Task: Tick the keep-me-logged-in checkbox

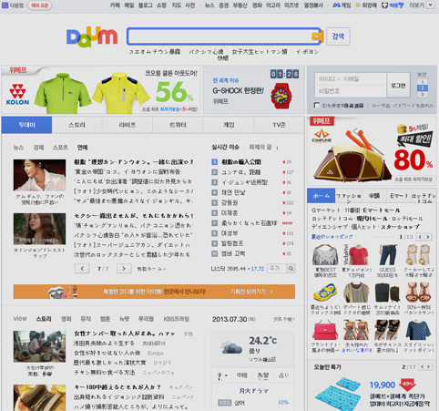Action: 317,105
